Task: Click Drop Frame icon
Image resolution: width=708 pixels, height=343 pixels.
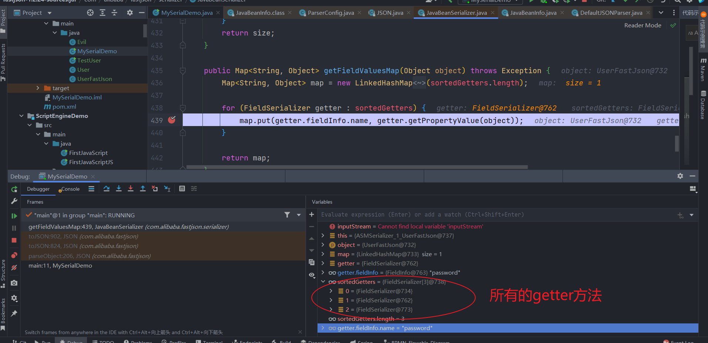Action: click(x=155, y=189)
